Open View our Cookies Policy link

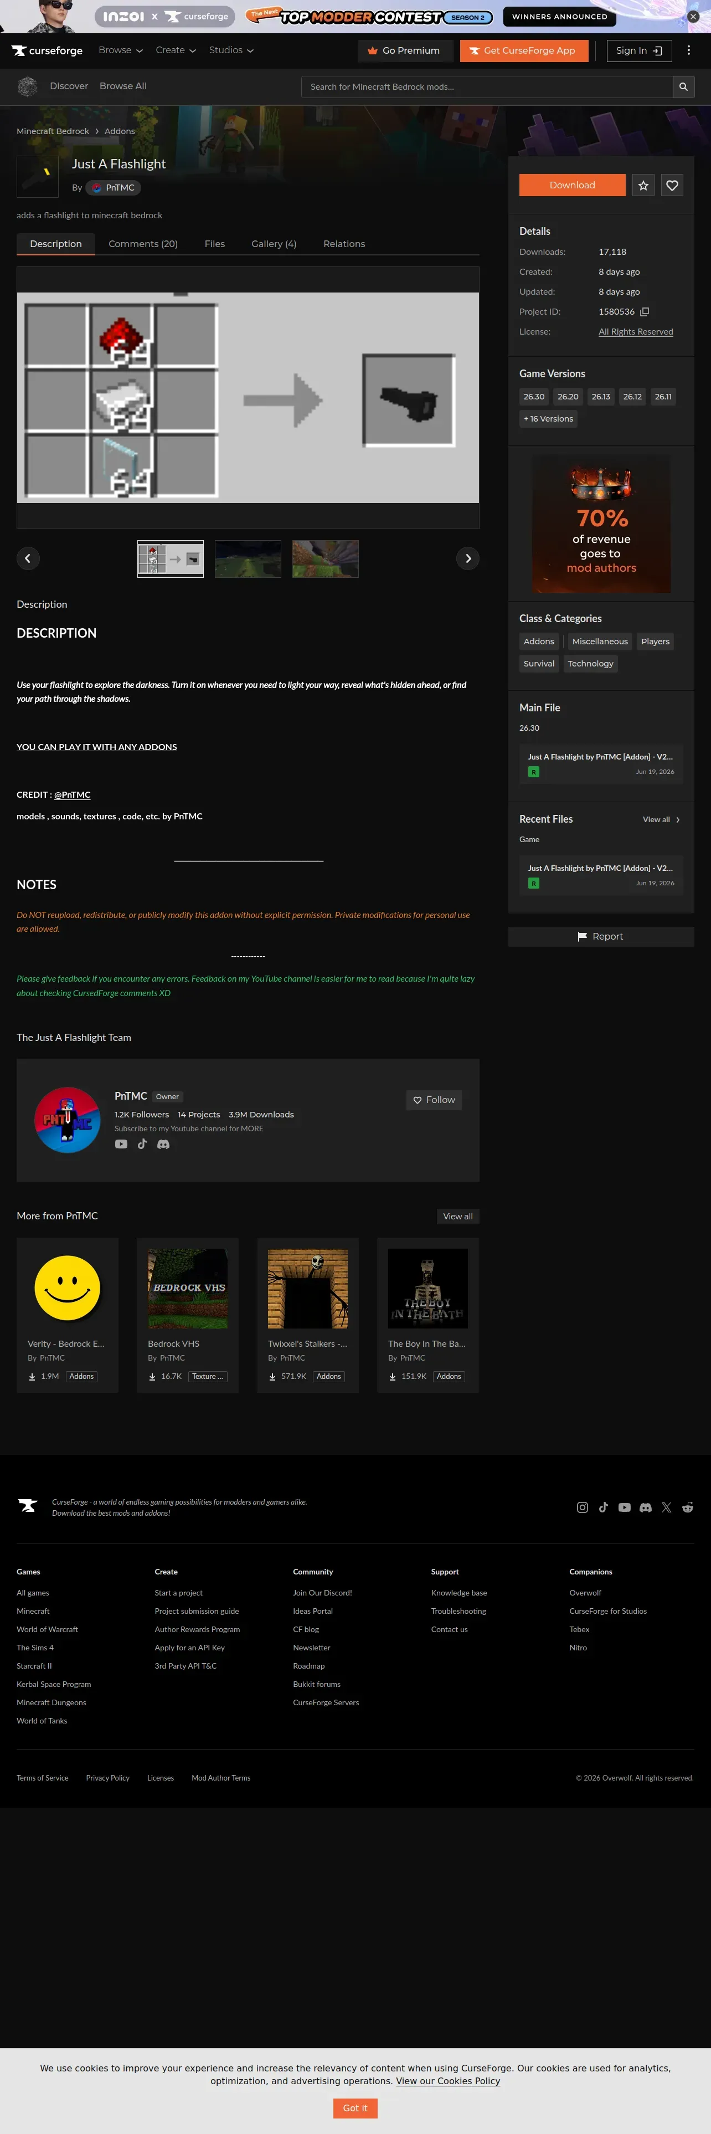[x=448, y=2081]
